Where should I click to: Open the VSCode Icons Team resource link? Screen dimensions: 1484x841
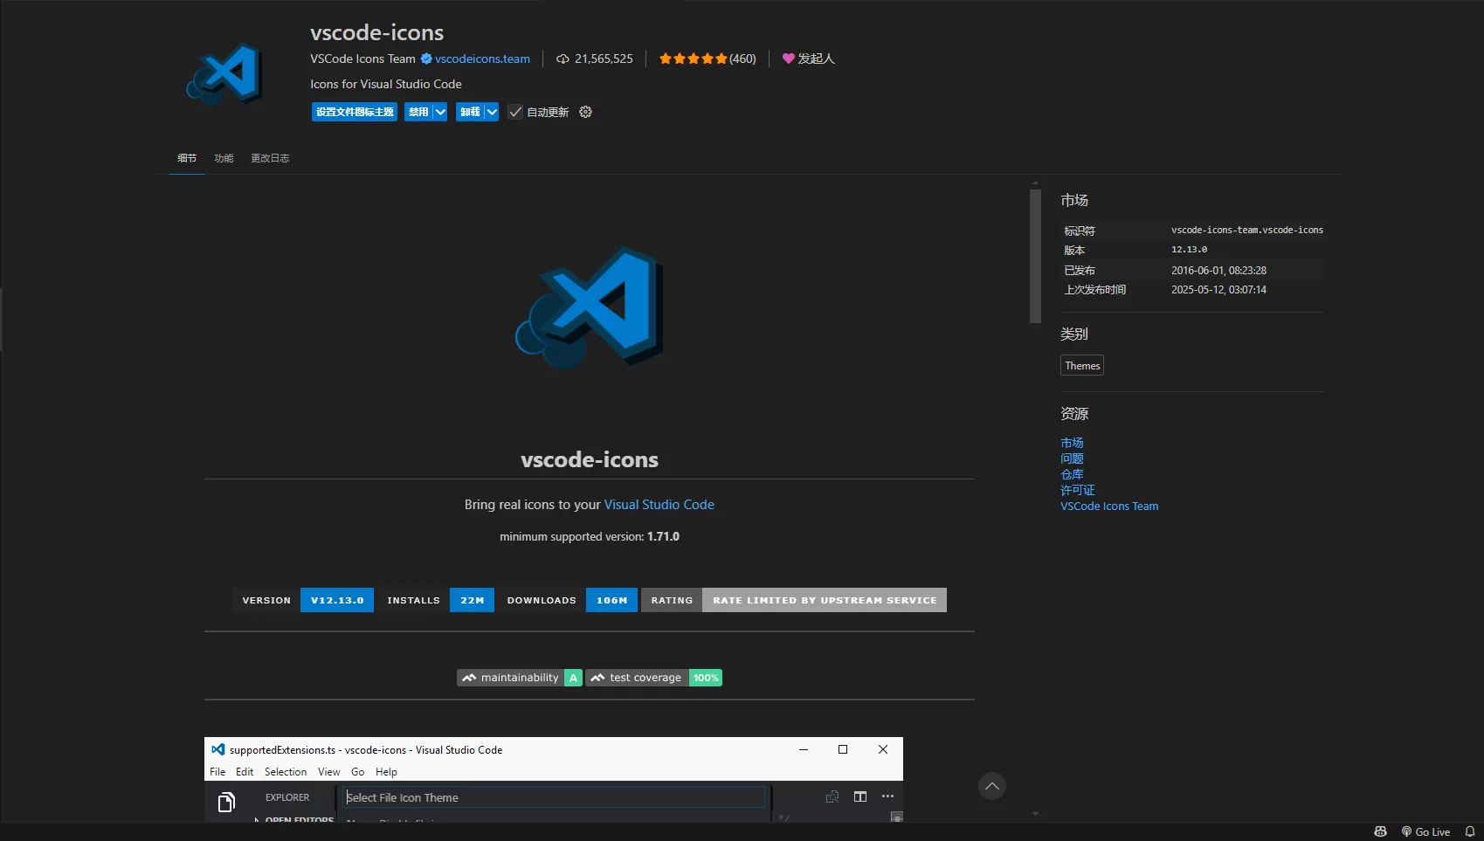[x=1109, y=506]
